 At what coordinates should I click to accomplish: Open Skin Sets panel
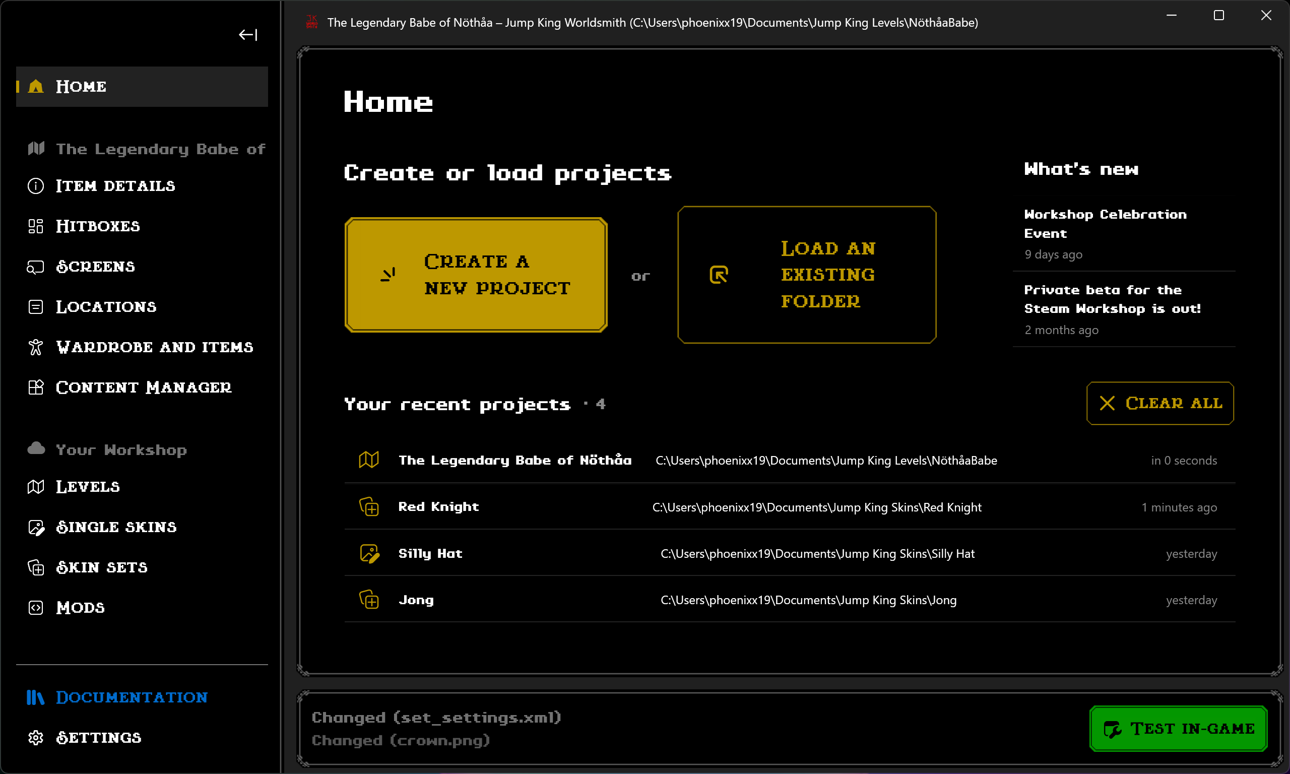coord(102,567)
